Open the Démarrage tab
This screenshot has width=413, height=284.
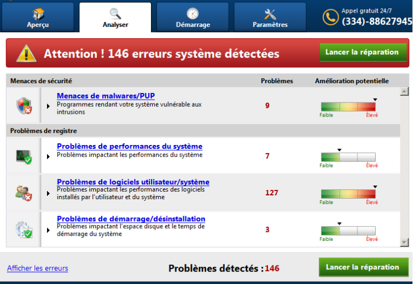(193, 18)
